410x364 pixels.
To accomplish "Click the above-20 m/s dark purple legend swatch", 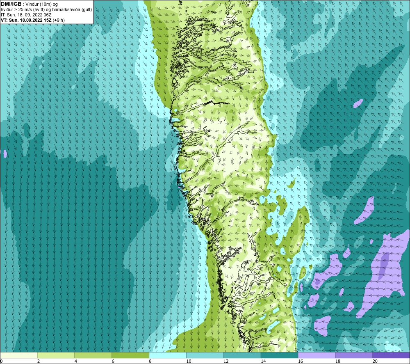I will [x=391, y=355].
